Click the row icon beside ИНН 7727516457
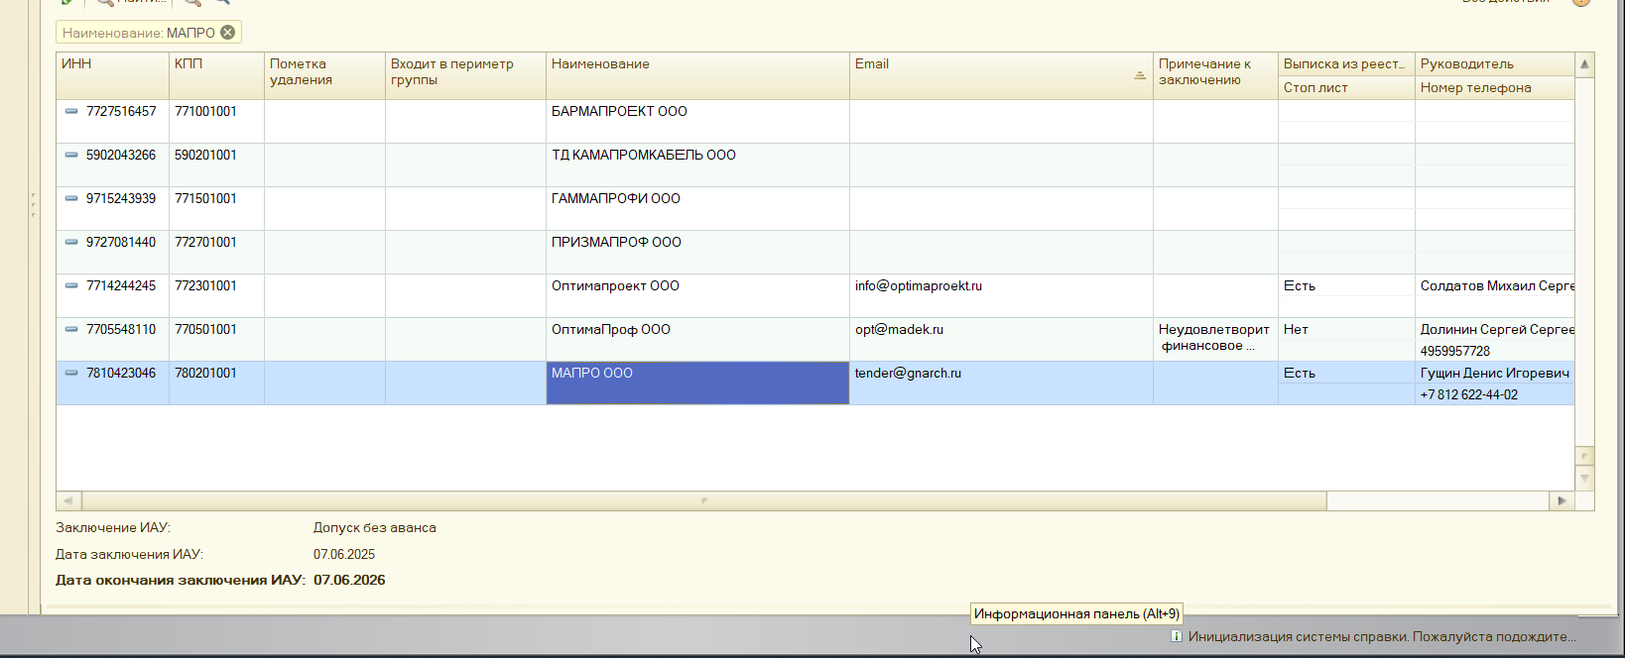The height and width of the screenshot is (658, 1625). pos(71,111)
